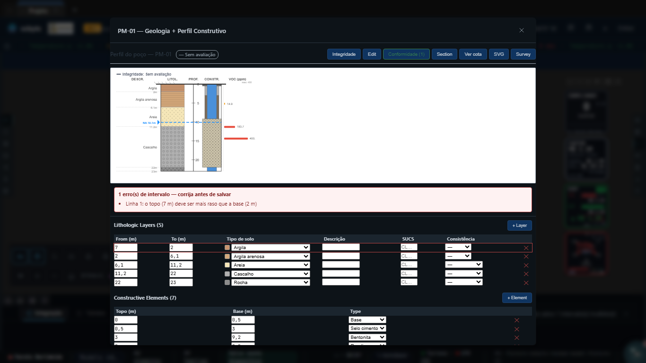646x363 pixels.
Task: Delete the Areia layer row
Action: (x=526, y=265)
